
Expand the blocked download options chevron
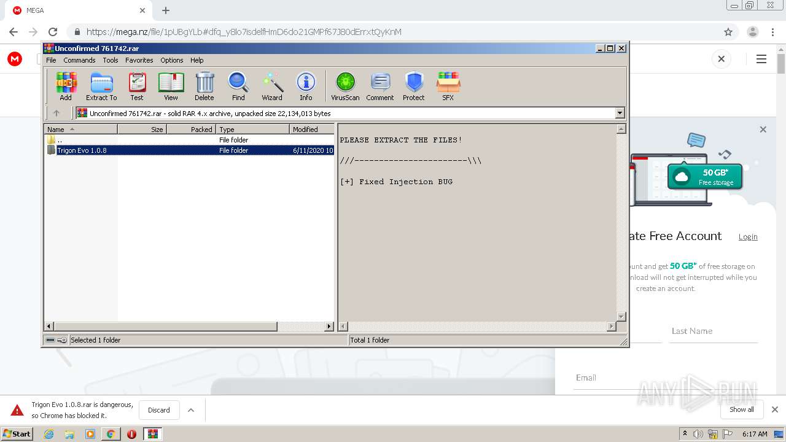pos(191,410)
